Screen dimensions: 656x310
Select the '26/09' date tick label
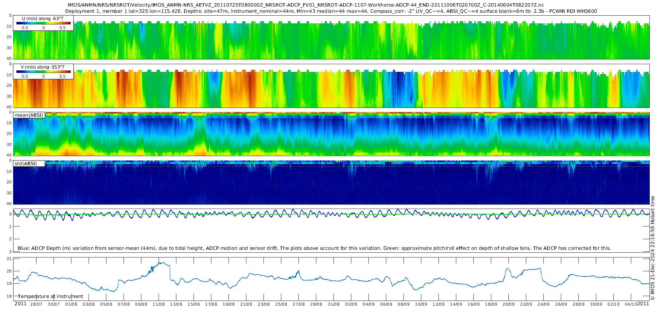(x=561, y=304)
